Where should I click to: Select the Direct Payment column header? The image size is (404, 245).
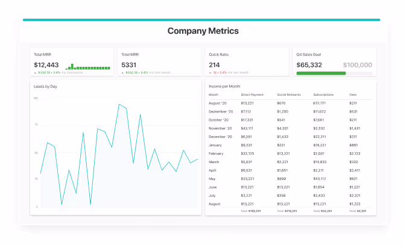[252, 95]
